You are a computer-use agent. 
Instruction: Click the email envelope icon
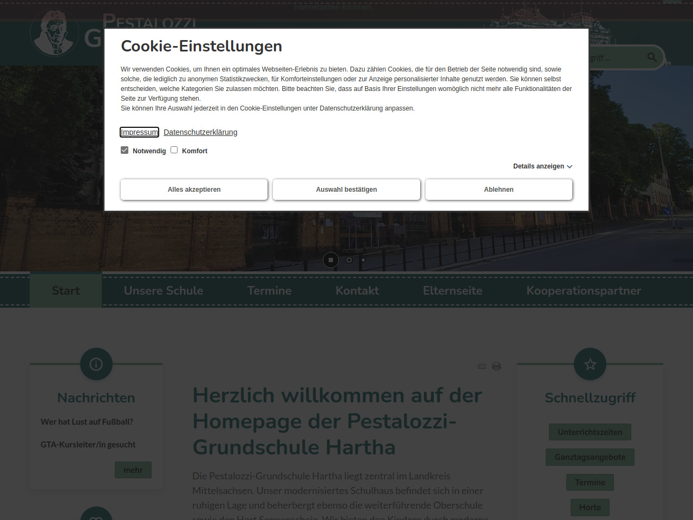tap(481, 367)
